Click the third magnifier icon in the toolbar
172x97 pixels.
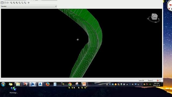click(17, 3)
